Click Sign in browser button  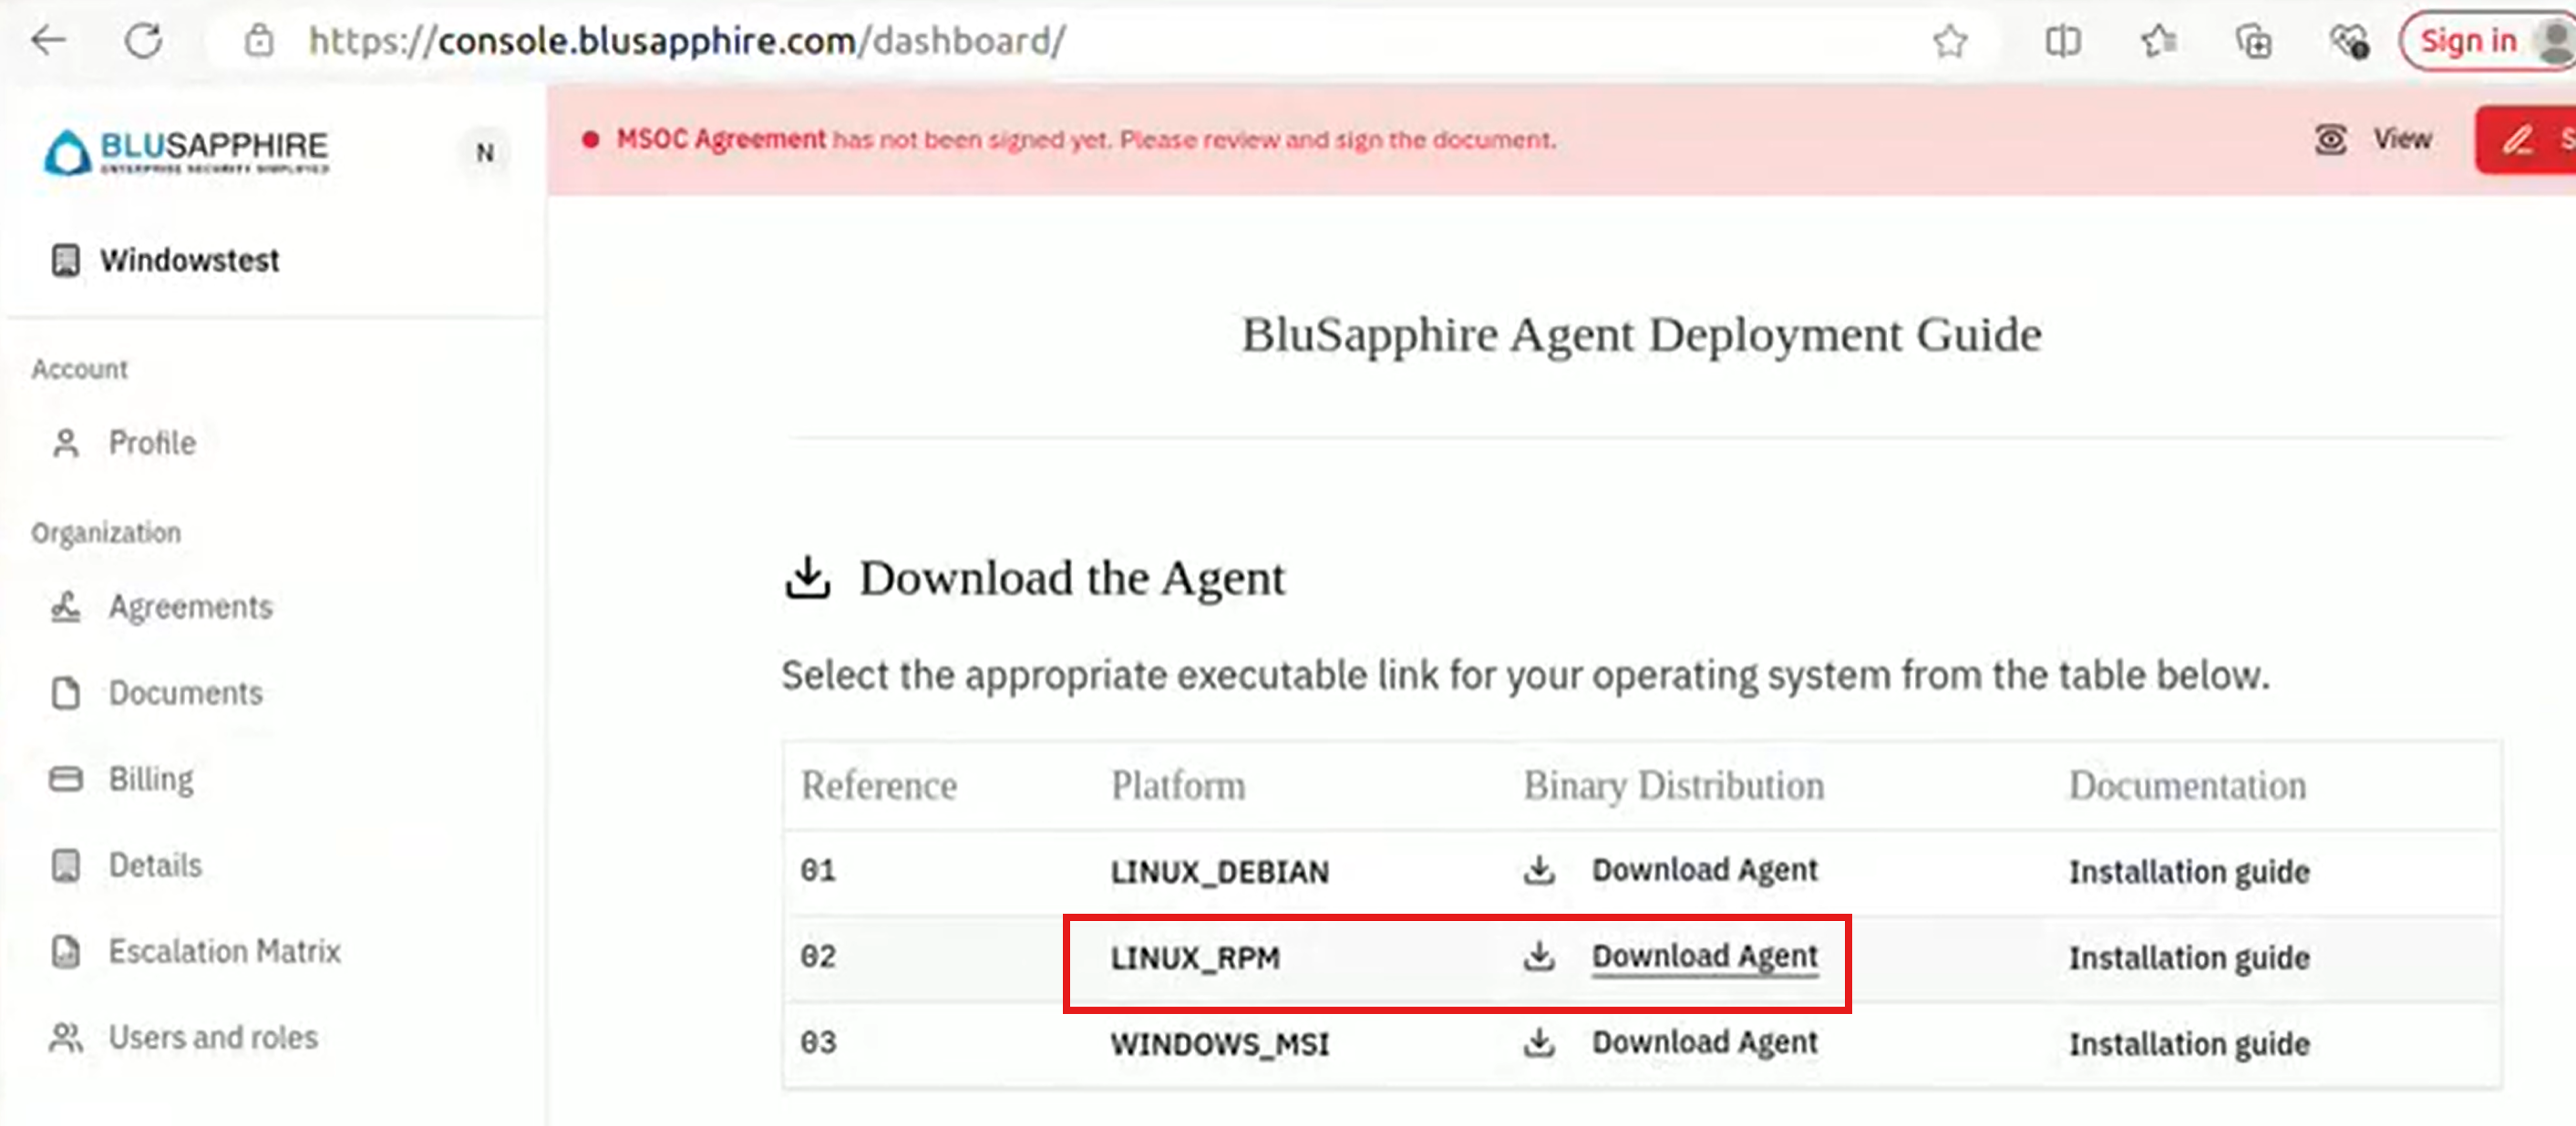pyautogui.click(x=2468, y=41)
